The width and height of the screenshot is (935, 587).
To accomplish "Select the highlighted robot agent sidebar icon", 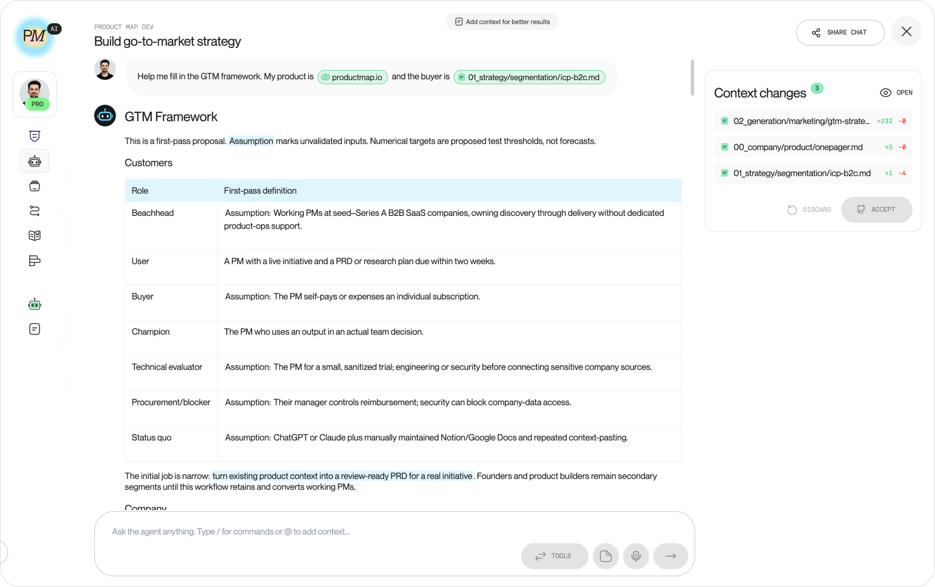I will (x=34, y=161).
